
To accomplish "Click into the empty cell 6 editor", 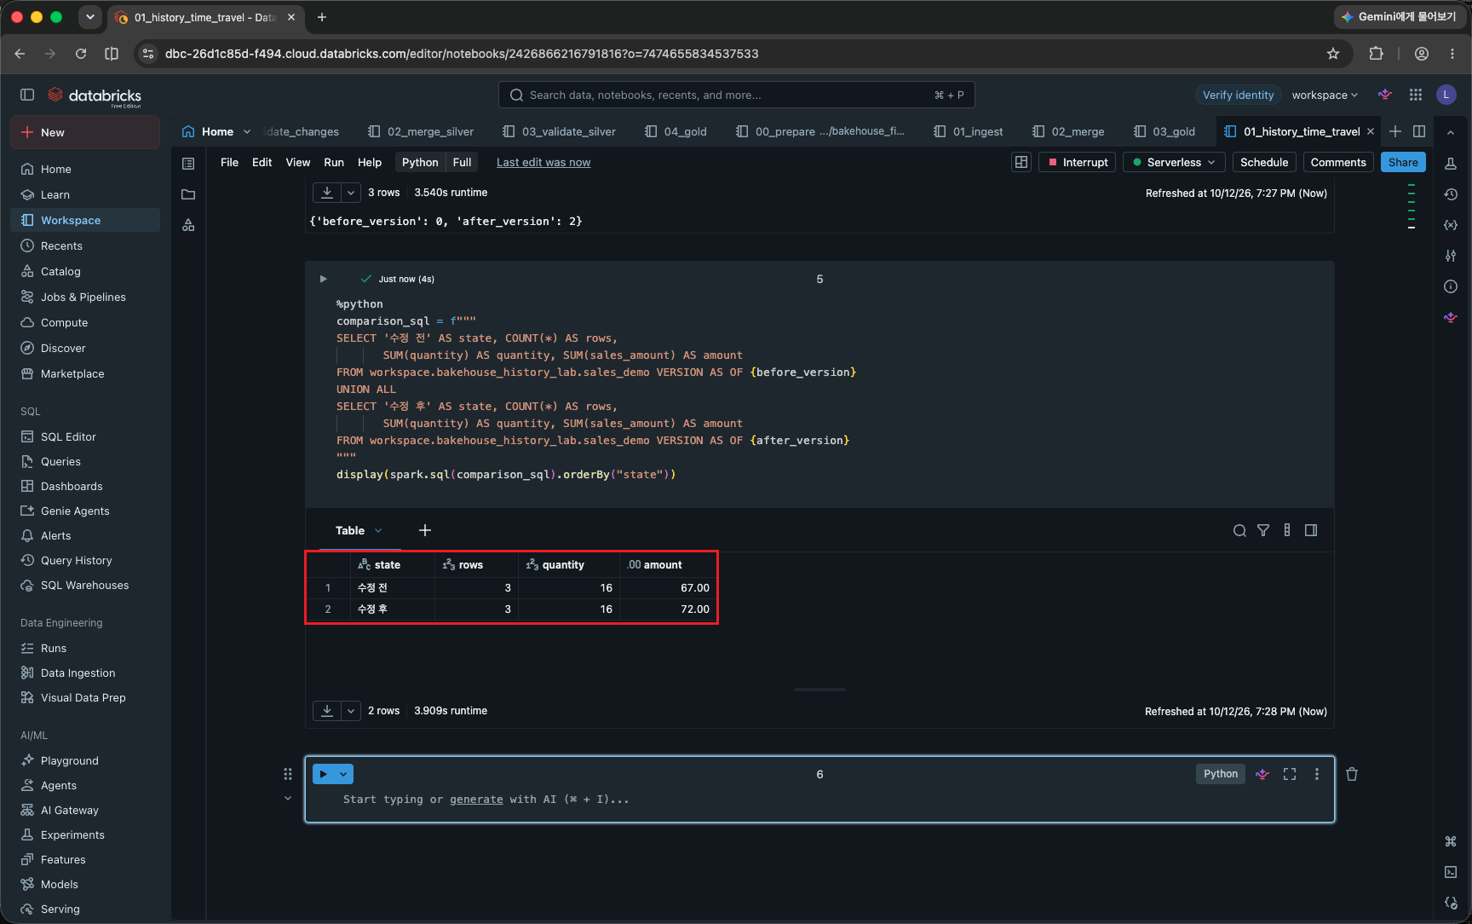I will tap(818, 800).
